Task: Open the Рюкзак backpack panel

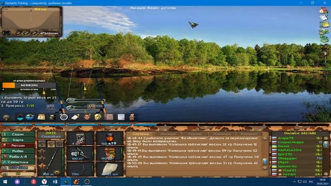Action: pos(18,146)
